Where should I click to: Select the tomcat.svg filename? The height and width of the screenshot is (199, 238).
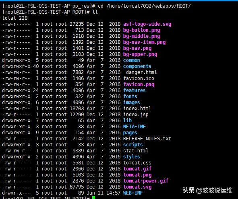tap(137, 187)
